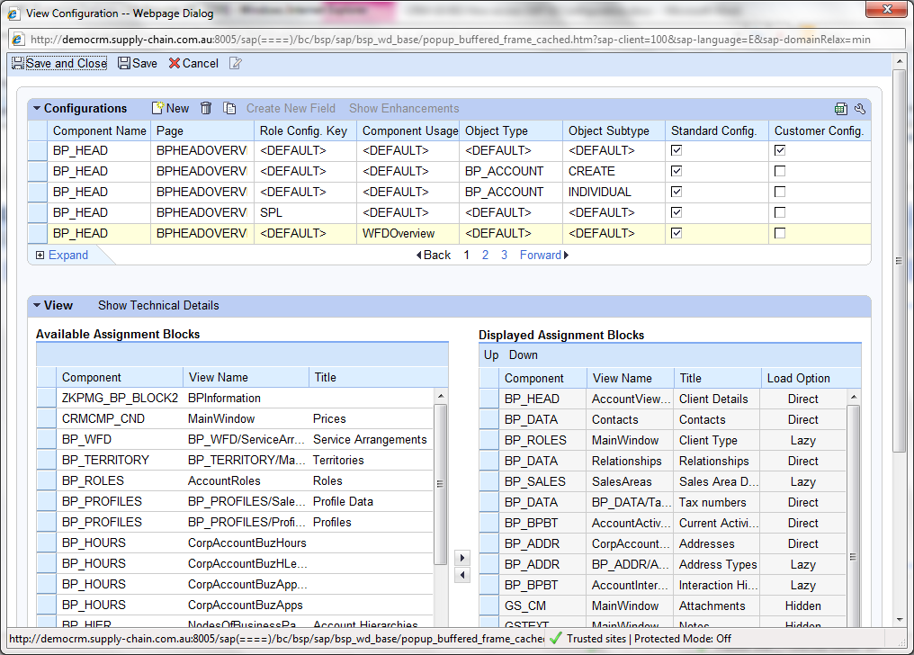Toggle Customer Config. checkbox for CREATE row
Screen dimensions: 914x655
[780, 171]
